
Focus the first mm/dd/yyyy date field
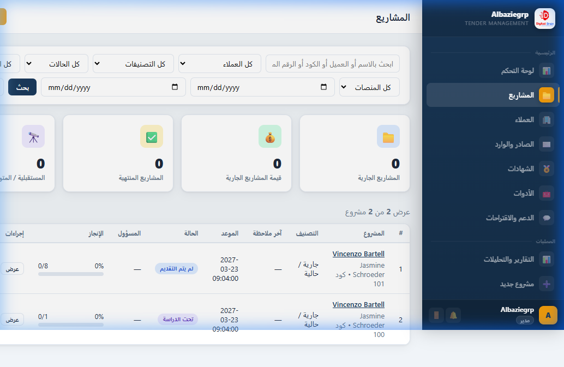262,87
